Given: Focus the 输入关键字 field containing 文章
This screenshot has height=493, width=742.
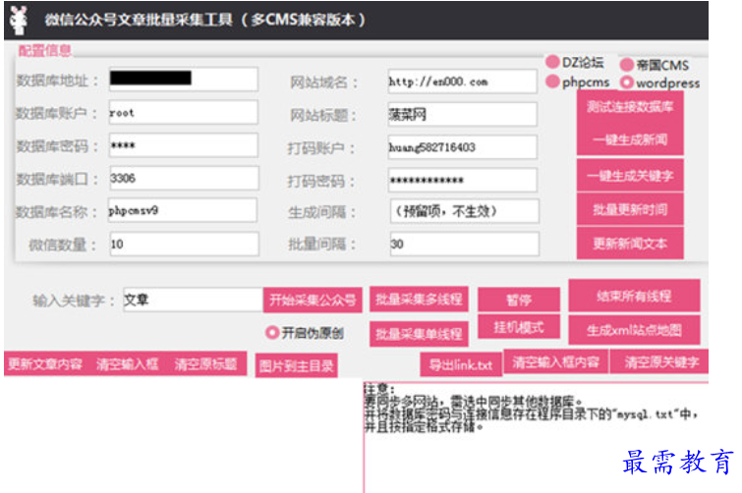Looking at the screenshot, I should click(193, 300).
